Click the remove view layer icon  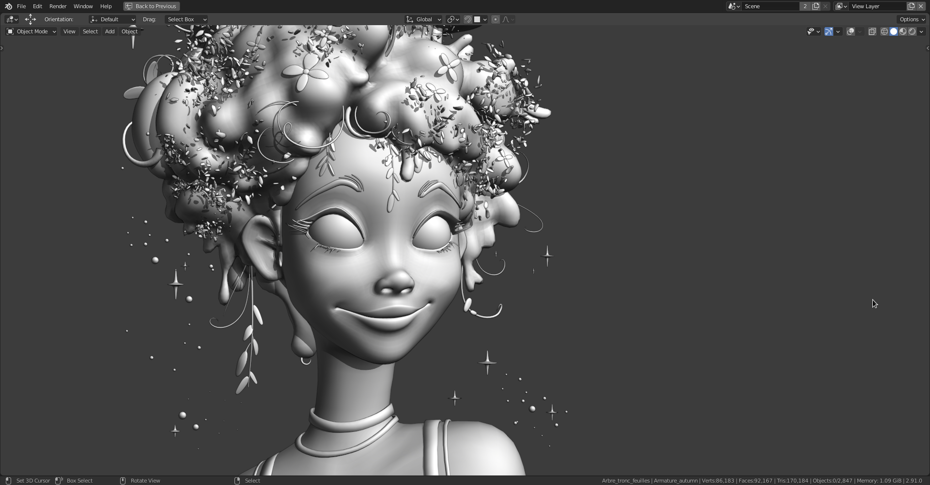(x=921, y=6)
